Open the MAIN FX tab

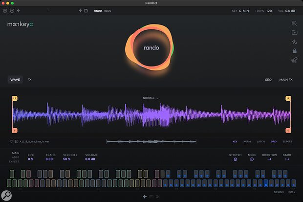point(286,80)
